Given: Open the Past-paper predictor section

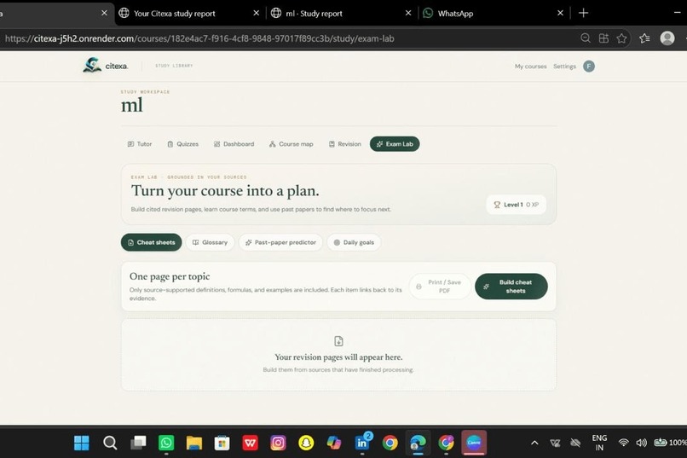Looking at the screenshot, I should click(x=280, y=242).
